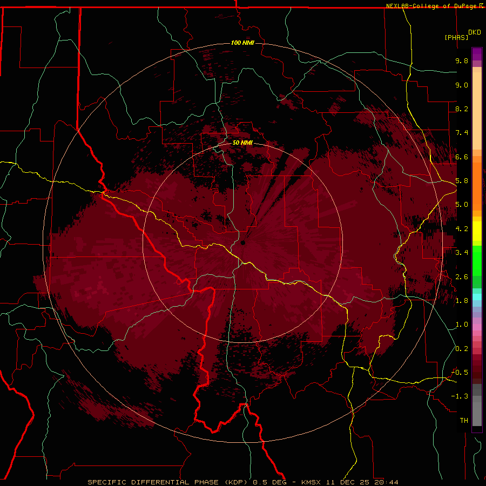The height and width of the screenshot is (486, 486).
Task: Click the 5.8 legend value
Action: [x=462, y=181]
